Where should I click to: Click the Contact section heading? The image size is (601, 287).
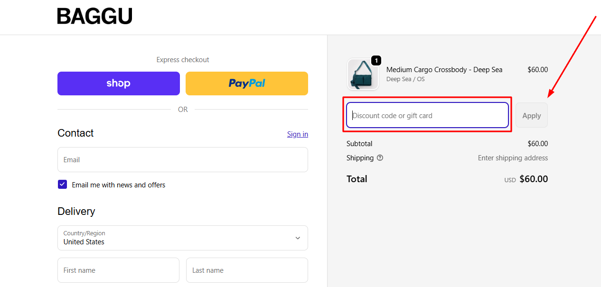click(x=75, y=133)
